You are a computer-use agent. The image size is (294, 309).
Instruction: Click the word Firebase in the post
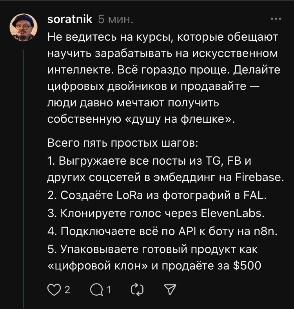pyautogui.click(x=260, y=178)
